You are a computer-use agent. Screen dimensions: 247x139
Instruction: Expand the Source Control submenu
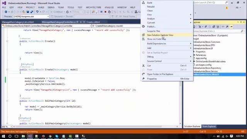(x=167, y=61)
